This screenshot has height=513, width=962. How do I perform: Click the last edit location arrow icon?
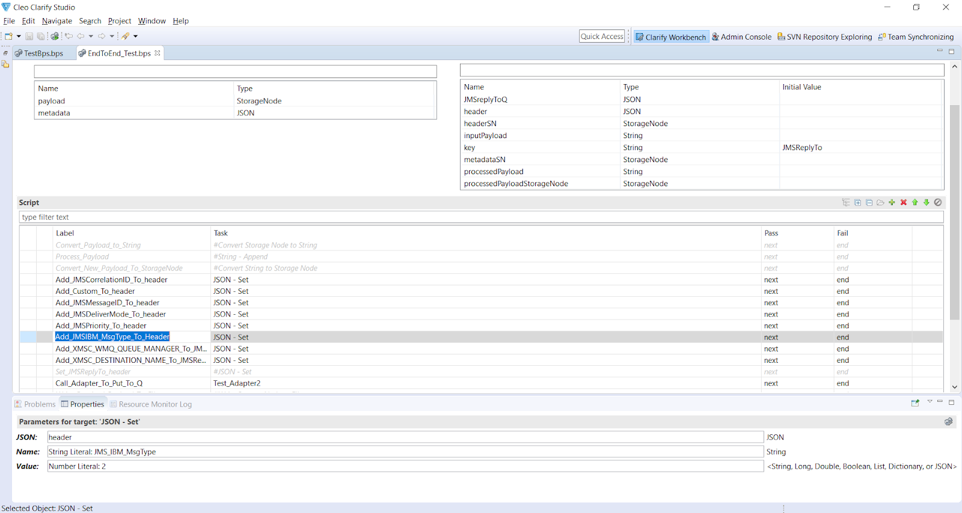coord(69,36)
